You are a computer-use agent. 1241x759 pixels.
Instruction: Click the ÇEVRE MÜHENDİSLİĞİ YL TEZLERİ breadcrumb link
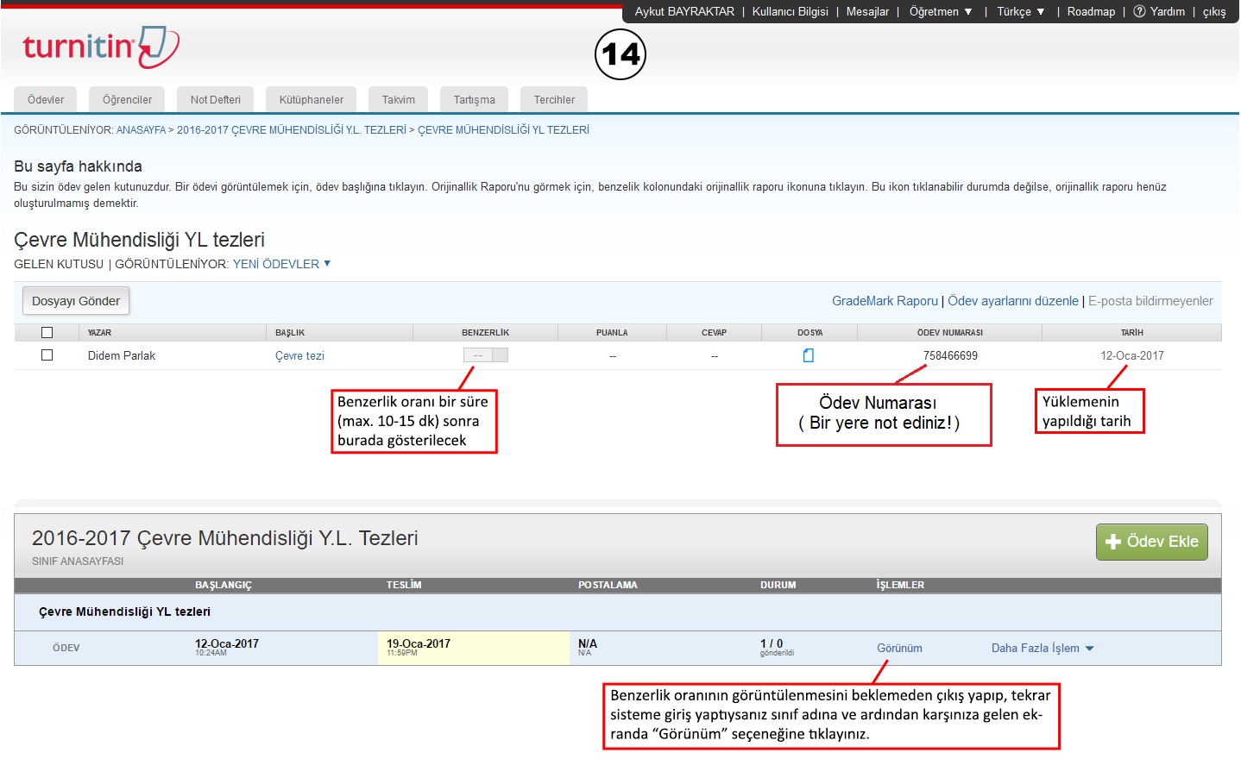click(x=504, y=129)
